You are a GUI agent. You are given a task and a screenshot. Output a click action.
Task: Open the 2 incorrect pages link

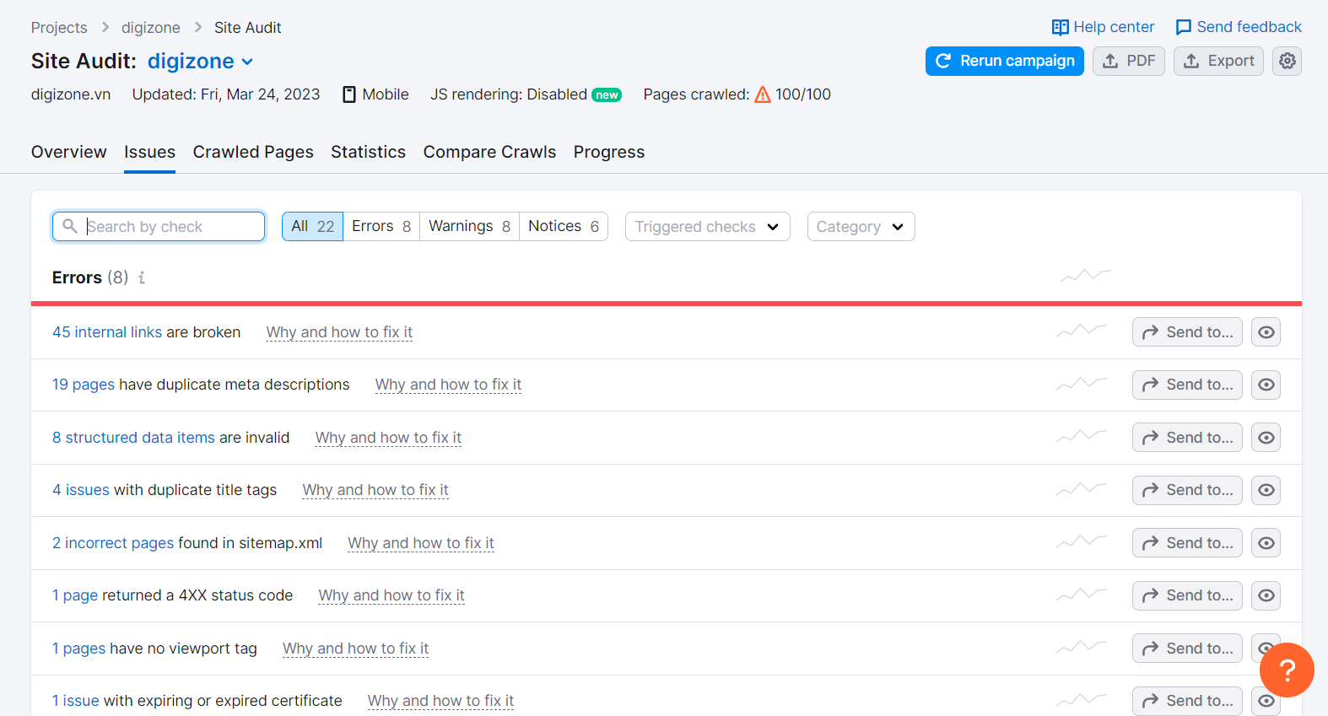coord(113,543)
